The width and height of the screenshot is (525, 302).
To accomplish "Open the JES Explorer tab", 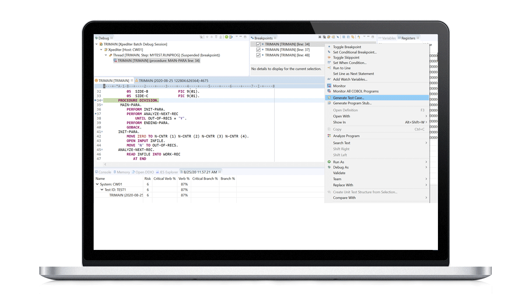I will click(168, 172).
